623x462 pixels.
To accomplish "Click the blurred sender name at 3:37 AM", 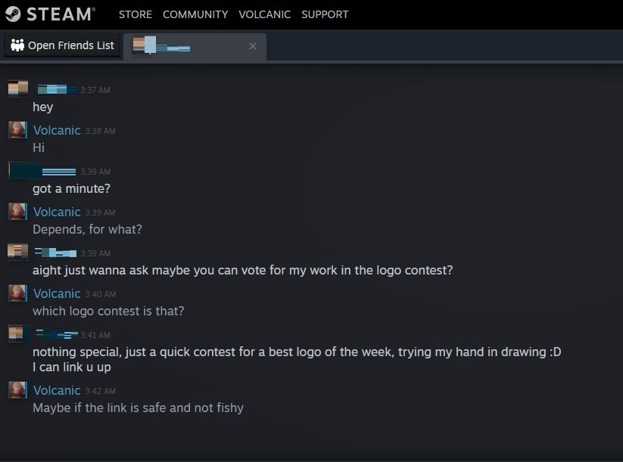I will [57, 90].
